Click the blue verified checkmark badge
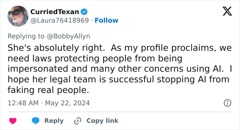The image size is (240, 130). click(84, 12)
